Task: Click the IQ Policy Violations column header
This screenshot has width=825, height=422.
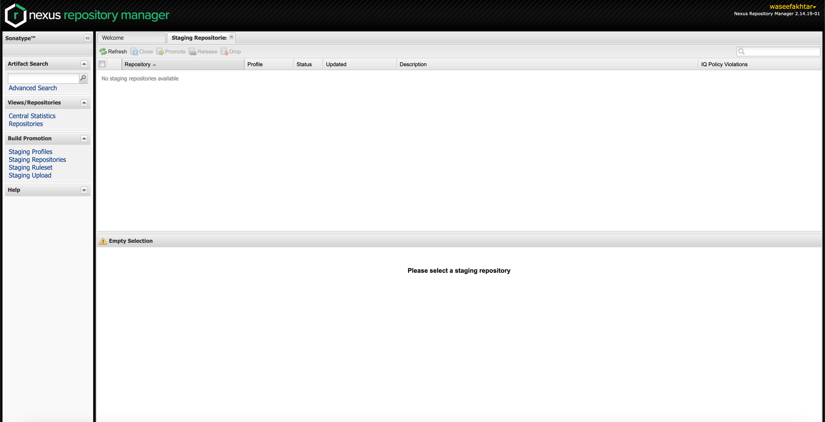Action: [x=759, y=64]
